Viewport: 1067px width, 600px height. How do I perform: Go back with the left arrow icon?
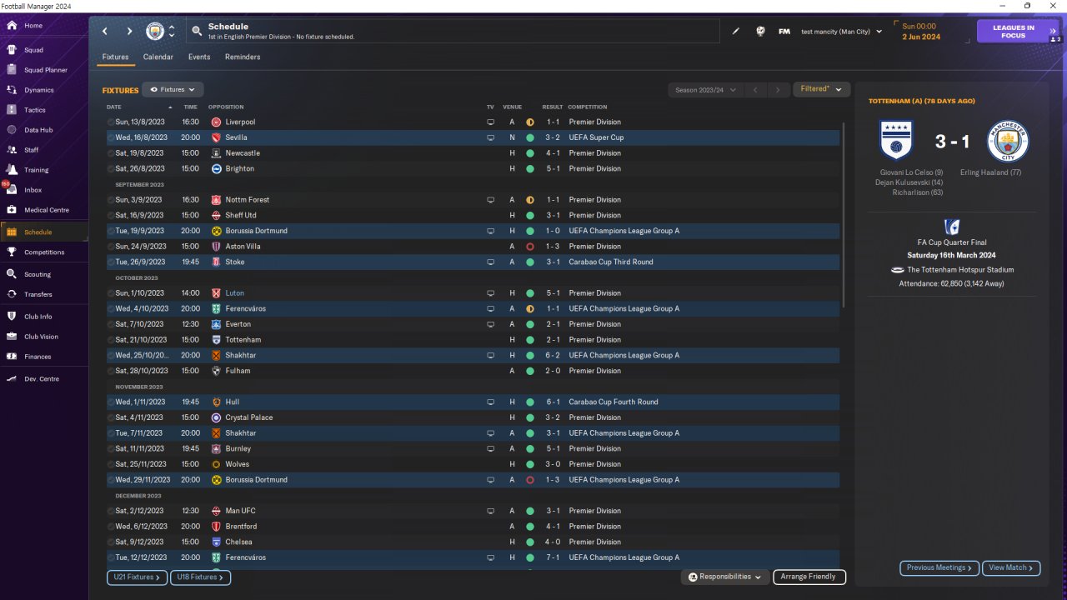pos(105,32)
